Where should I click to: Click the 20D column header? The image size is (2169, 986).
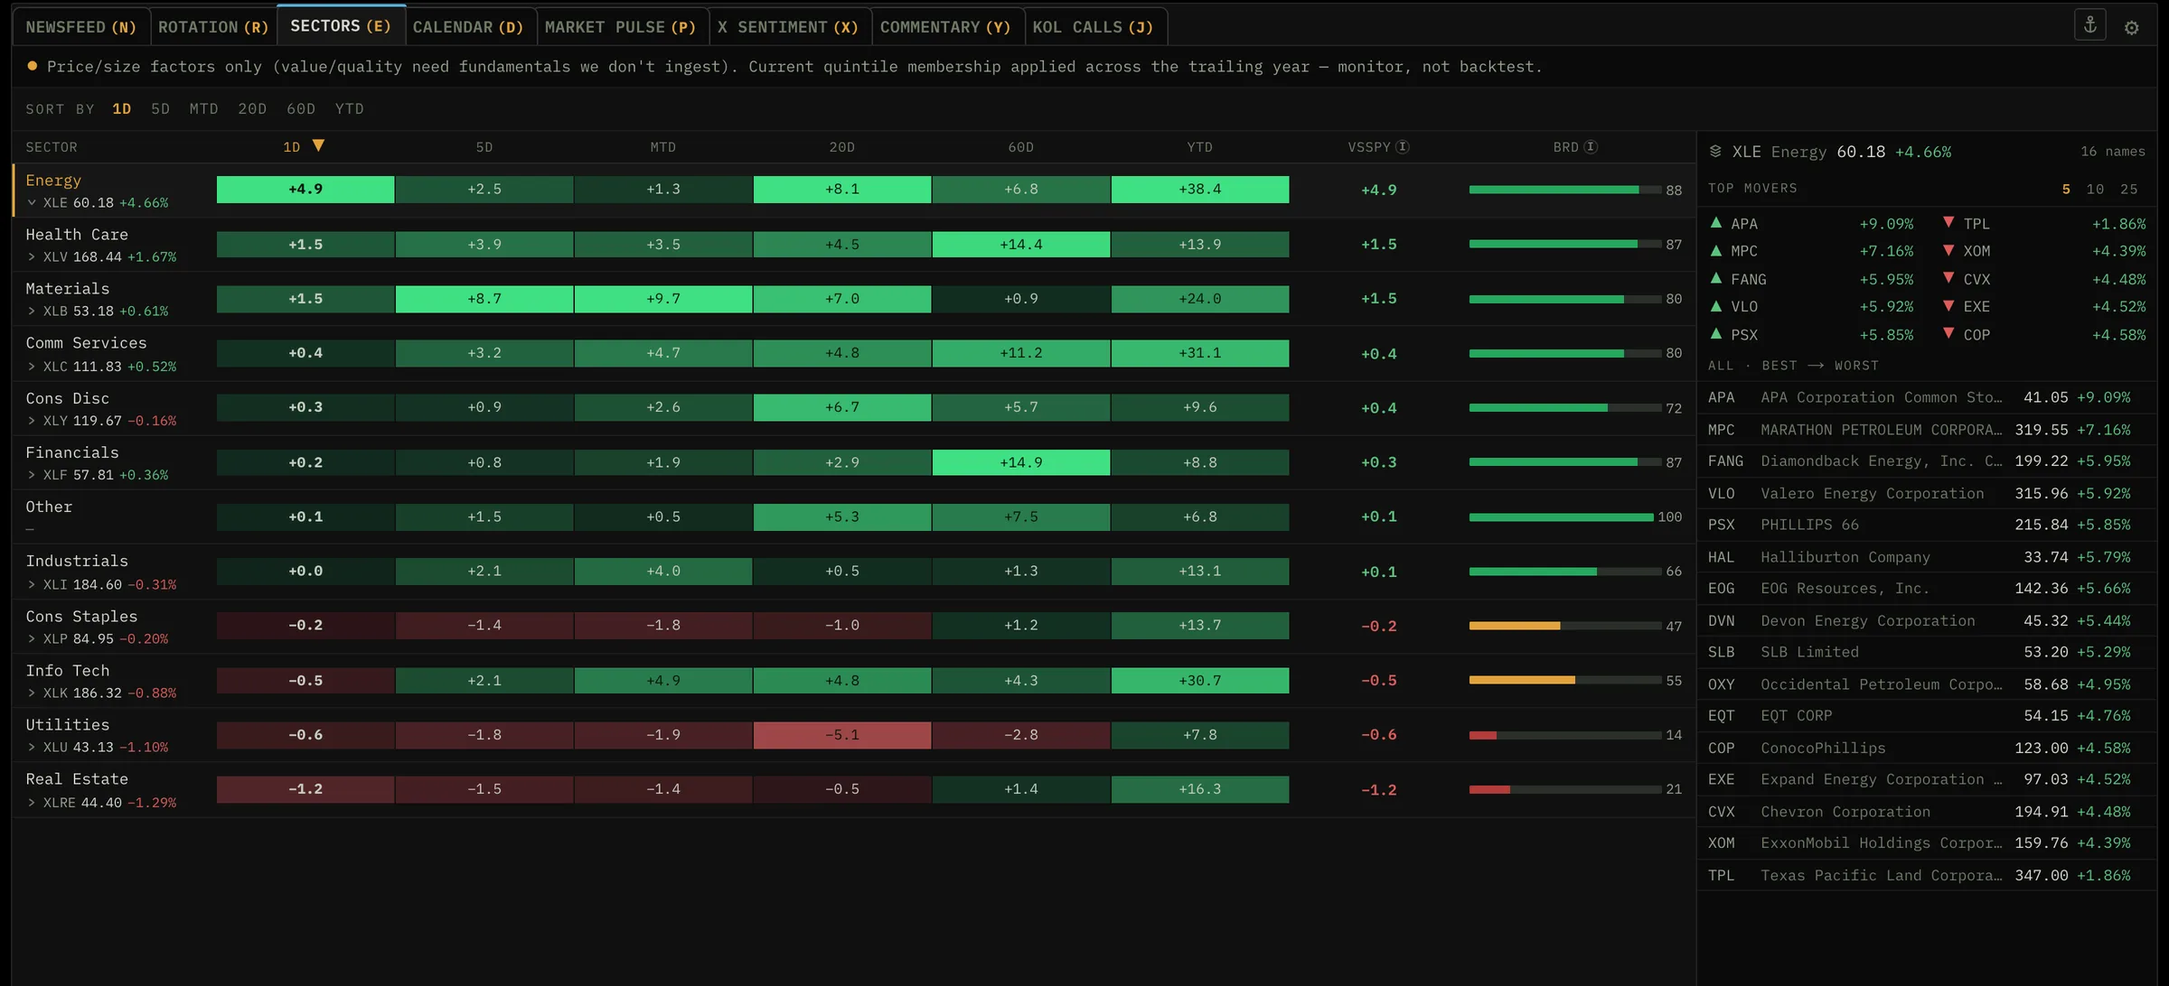click(842, 147)
